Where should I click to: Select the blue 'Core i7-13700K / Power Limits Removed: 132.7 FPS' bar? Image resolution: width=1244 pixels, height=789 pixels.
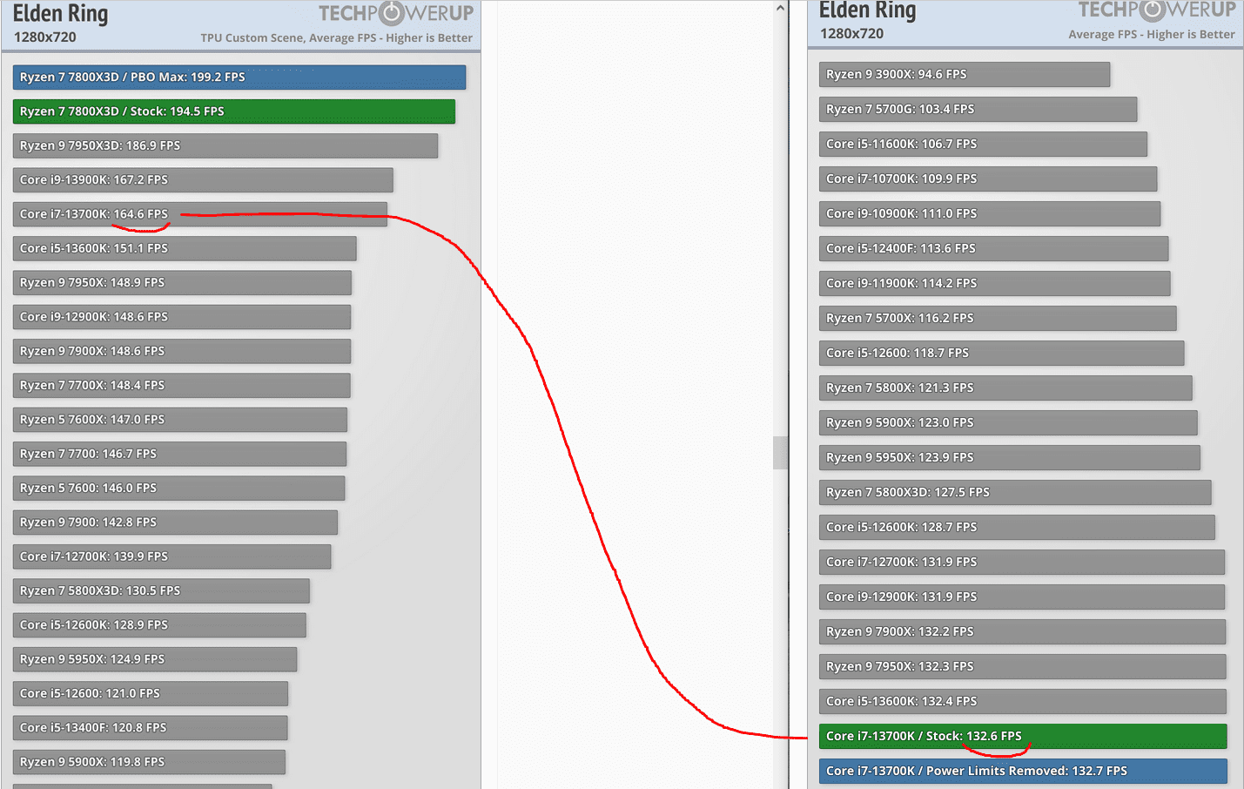coord(1023,771)
